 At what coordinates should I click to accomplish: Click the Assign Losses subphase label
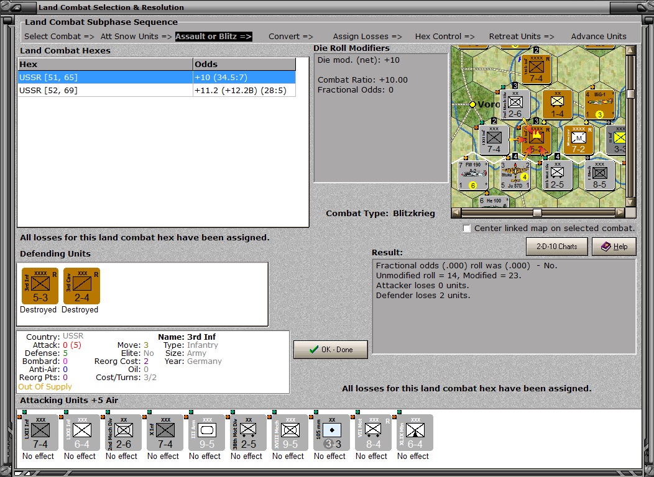367,36
